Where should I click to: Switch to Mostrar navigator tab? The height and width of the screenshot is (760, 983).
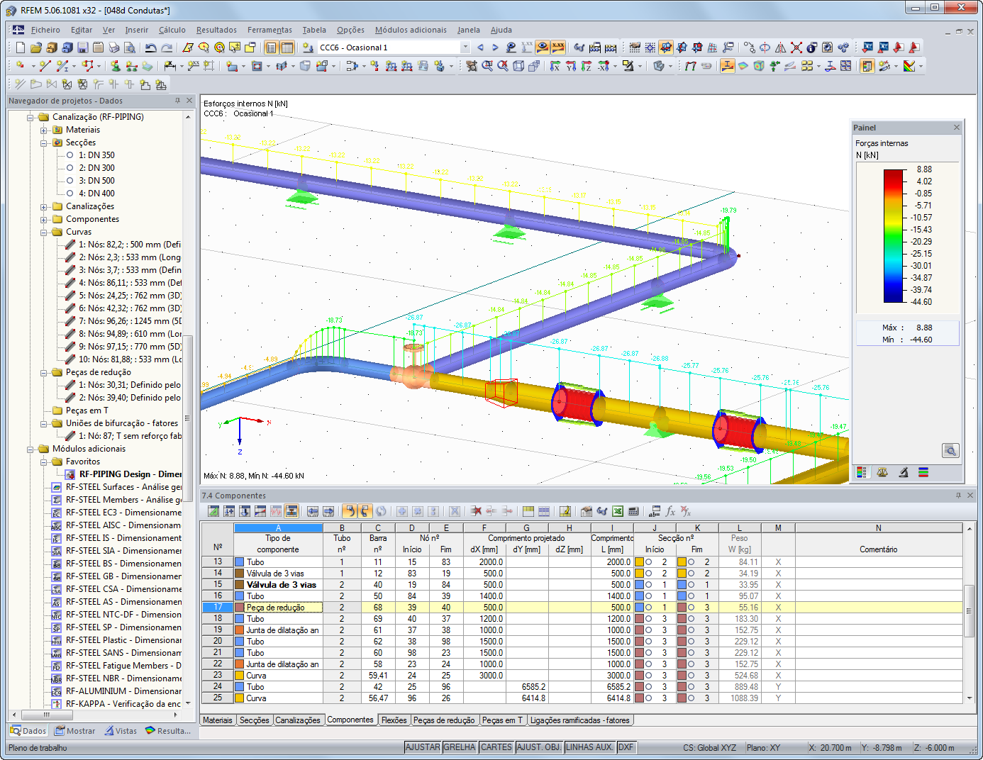(x=74, y=731)
